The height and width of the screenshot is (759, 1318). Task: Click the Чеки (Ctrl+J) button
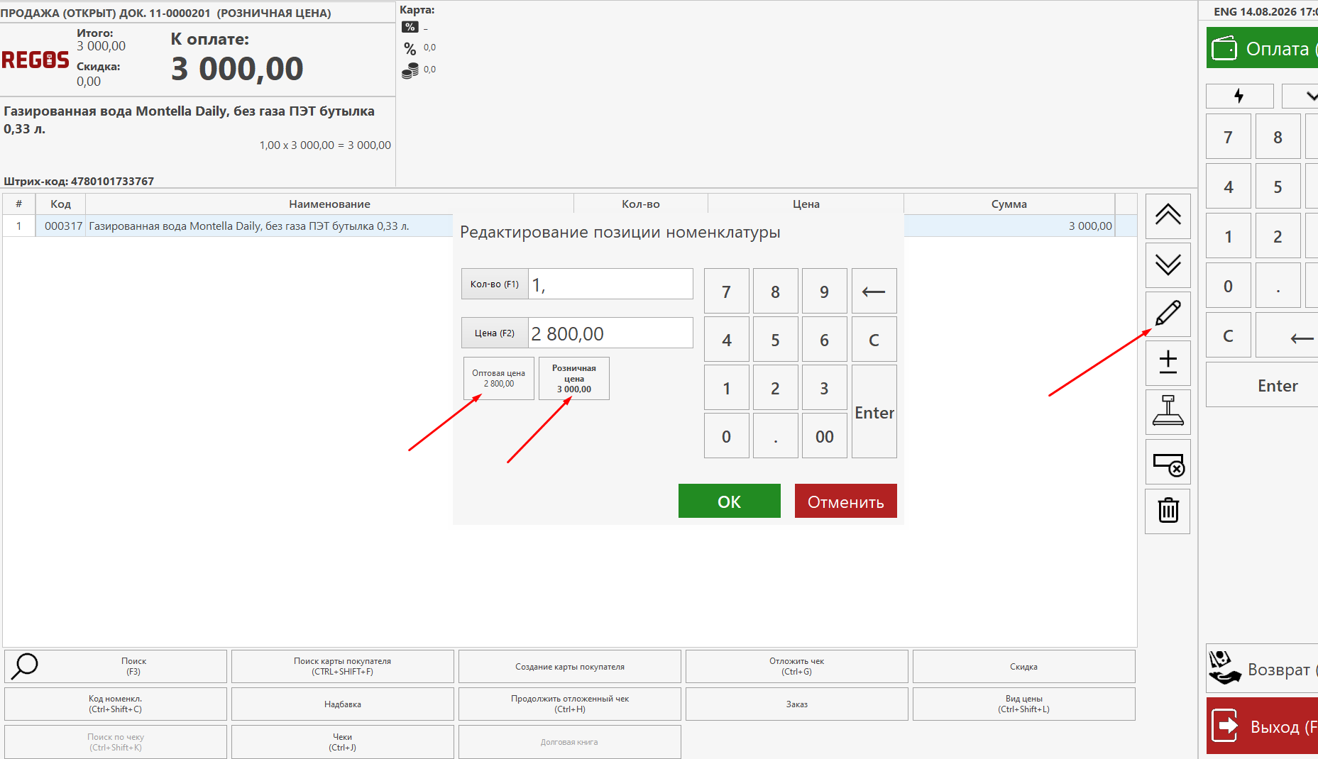tap(342, 741)
